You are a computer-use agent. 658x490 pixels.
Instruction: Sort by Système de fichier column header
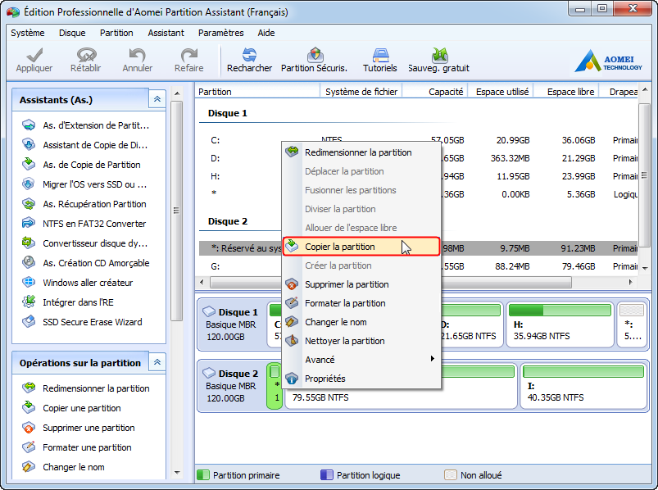(x=361, y=92)
